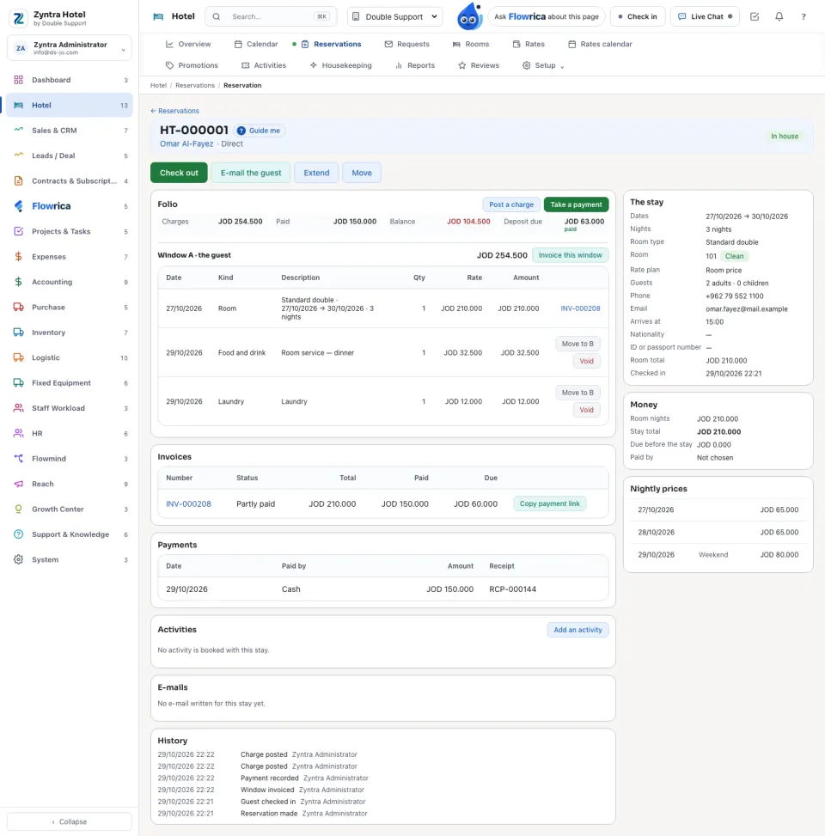
Task: Open guest Omar Al-Fayez profile link
Action: [x=186, y=144]
